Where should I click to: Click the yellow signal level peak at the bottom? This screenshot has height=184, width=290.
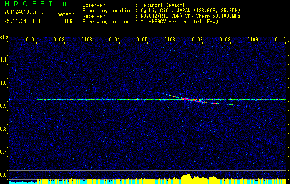click(186, 179)
